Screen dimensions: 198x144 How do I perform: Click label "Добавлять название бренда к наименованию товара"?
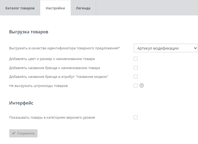click(55, 68)
